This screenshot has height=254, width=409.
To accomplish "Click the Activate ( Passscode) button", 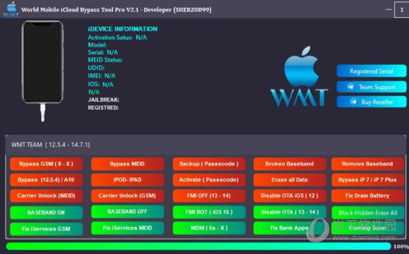I will pyautogui.click(x=209, y=180).
